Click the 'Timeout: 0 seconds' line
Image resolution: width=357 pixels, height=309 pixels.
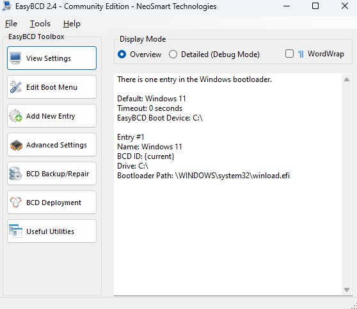(x=150, y=108)
